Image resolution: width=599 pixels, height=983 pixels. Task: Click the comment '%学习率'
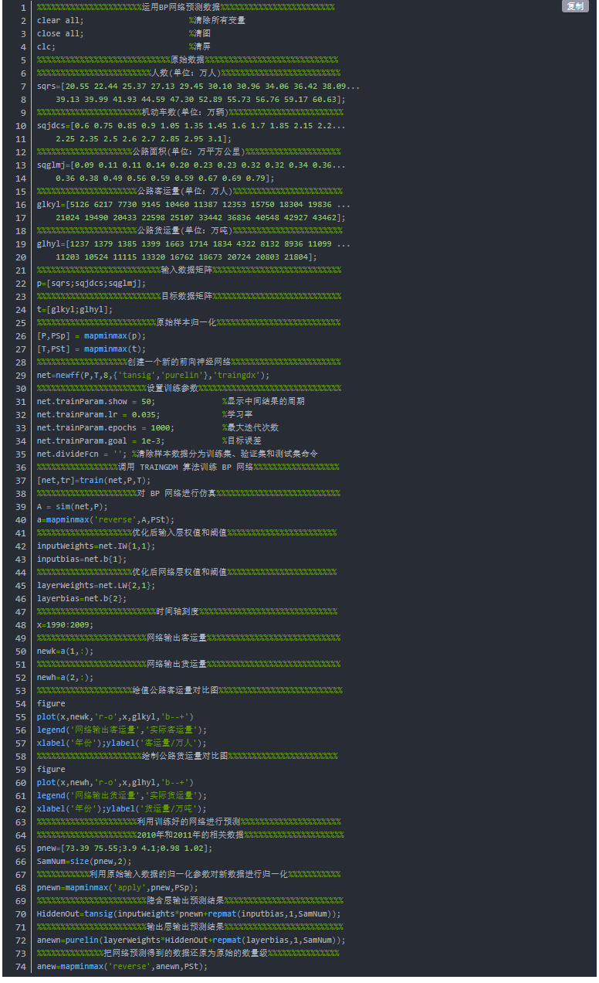pos(235,414)
